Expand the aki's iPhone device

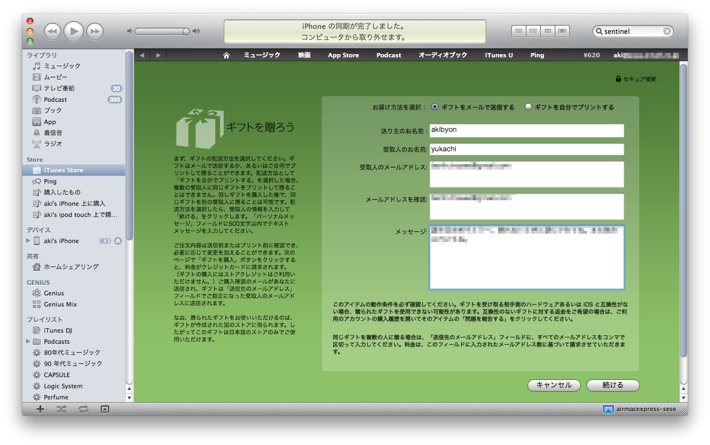[x=28, y=241]
